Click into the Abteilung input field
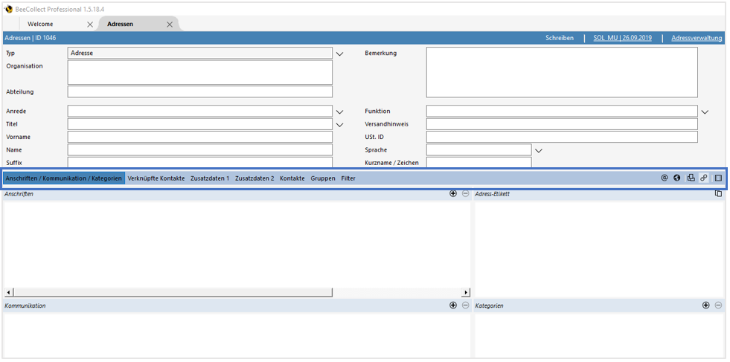730x362 pixels. (200, 91)
